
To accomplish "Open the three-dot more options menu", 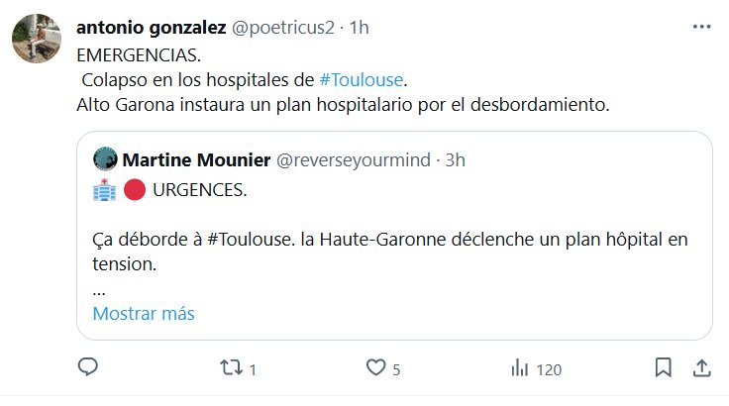I will [700, 29].
